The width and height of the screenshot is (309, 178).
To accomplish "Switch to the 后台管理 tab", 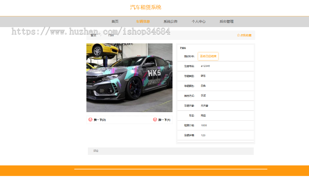I will pyautogui.click(x=227, y=22).
